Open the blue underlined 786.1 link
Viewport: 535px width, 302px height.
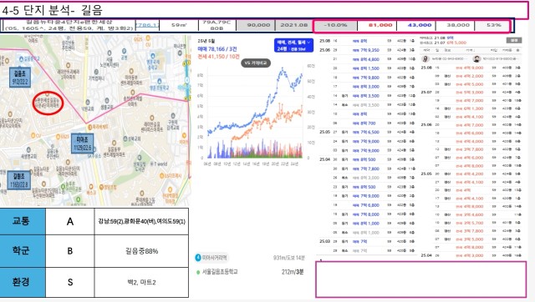click(147, 25)
